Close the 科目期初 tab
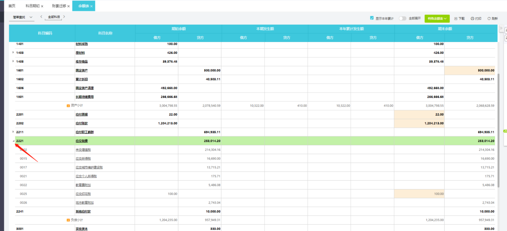Image resolution: width=507 pixels, height=231 pixels. pyautogui.click(x=42, y=6)
